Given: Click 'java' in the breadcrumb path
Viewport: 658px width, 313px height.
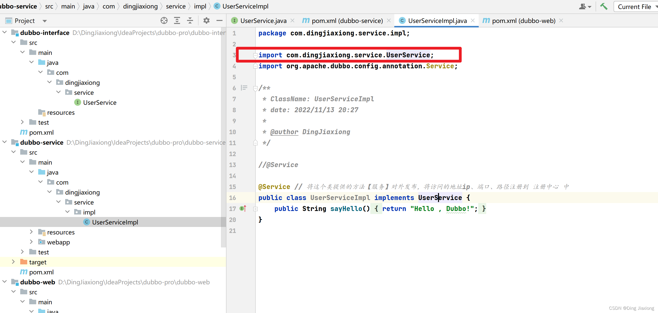Looking at the screenshot, I should pos(88,6).
